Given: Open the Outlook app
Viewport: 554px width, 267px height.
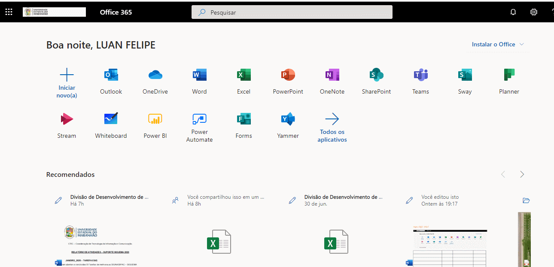Looking at the screenshot, I should tap(111, 81).
